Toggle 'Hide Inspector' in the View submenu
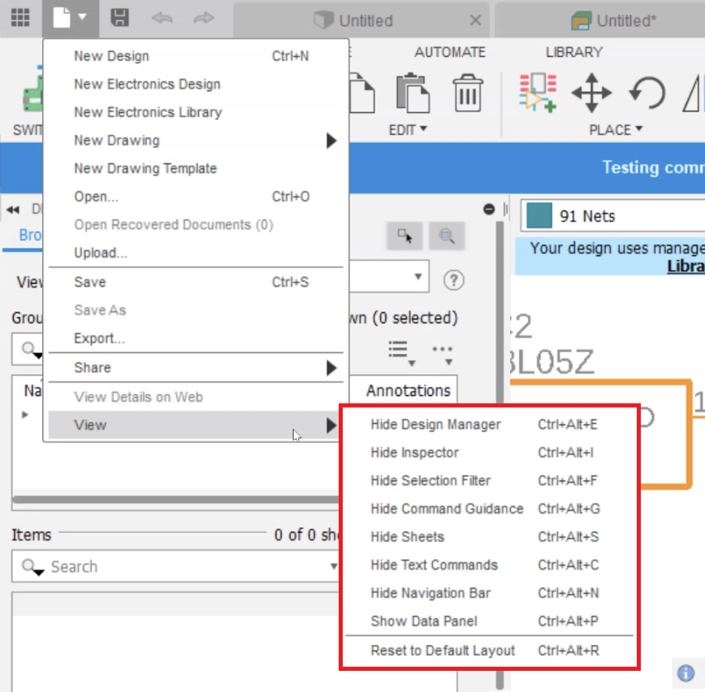Viewport: 705px width, 692px height. [415, 452]
